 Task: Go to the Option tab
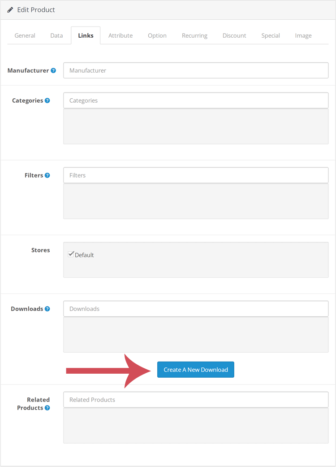(x=157, y=35)
